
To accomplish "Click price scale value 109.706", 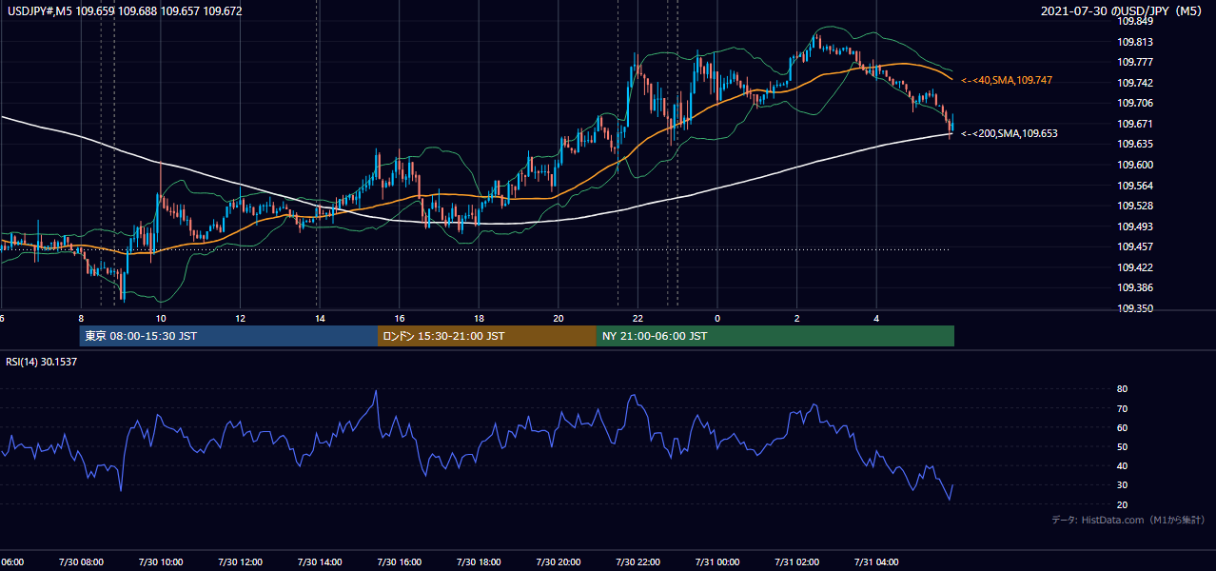I will point(1135,104).
